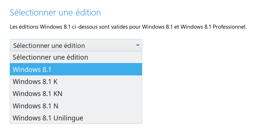Choose the entry ending in KN

pyautogui.click(x=76, y=93)
